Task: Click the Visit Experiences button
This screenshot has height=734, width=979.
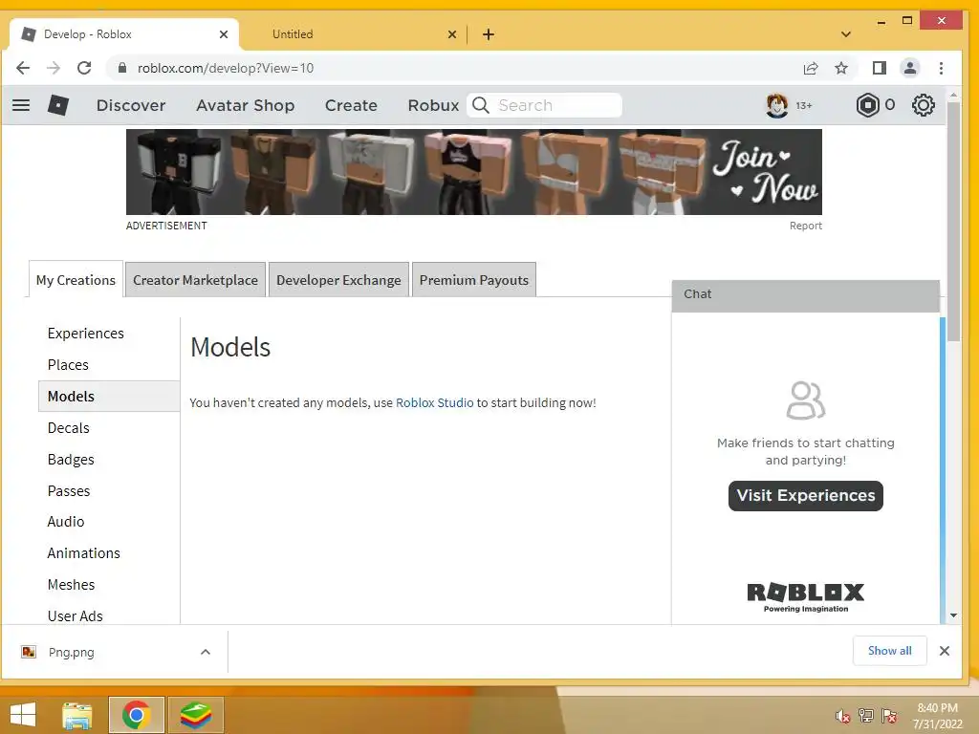Action: [x=805, y=496]
